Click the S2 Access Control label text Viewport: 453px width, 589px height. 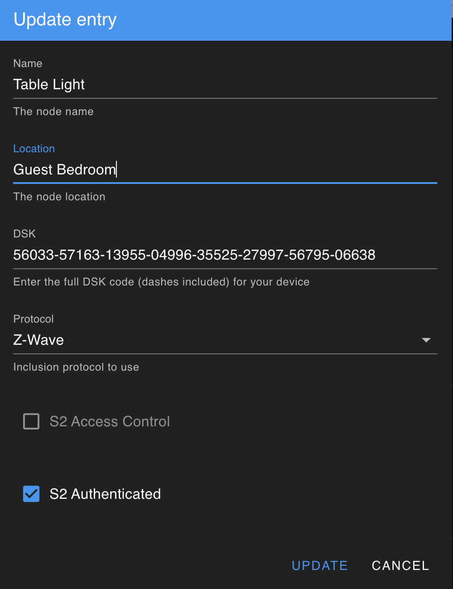click(x=110, y=421)
